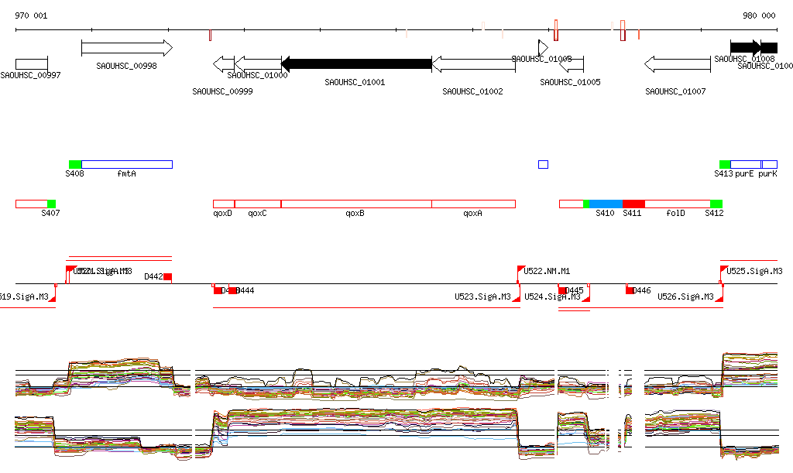This screenshot has width=793, height=473.
Task: Click the green S408 segment
Action: [x=75, y=164]
